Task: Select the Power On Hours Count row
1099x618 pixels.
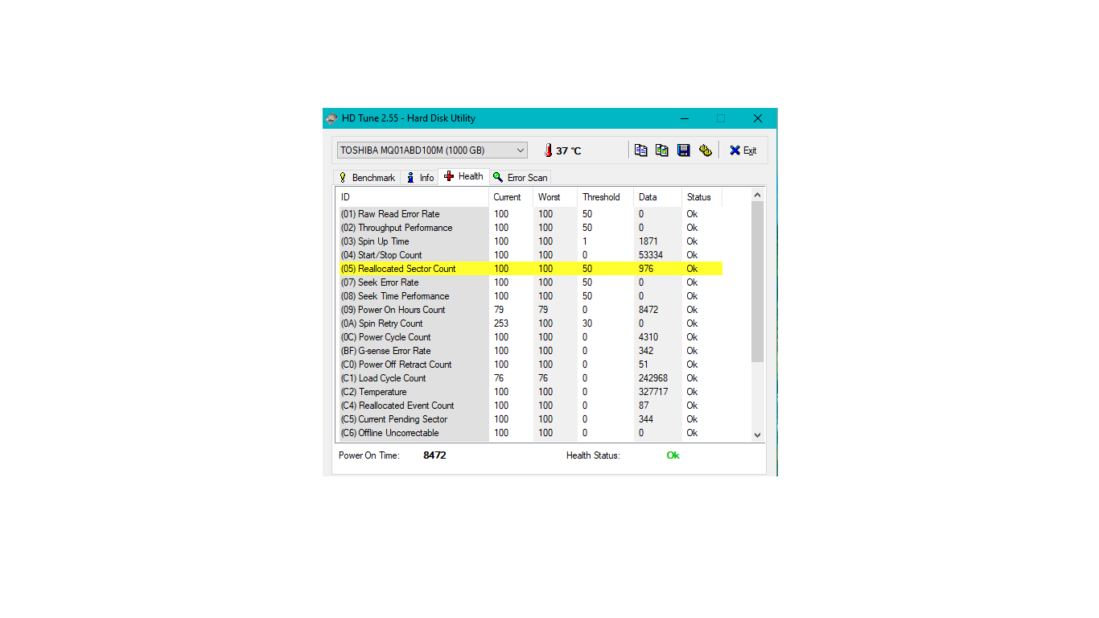Action: tap(529, 310)
